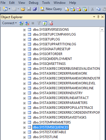This screenshot has width=106, height=140.
Task: Open the View menu
Action: click(22, 3)
